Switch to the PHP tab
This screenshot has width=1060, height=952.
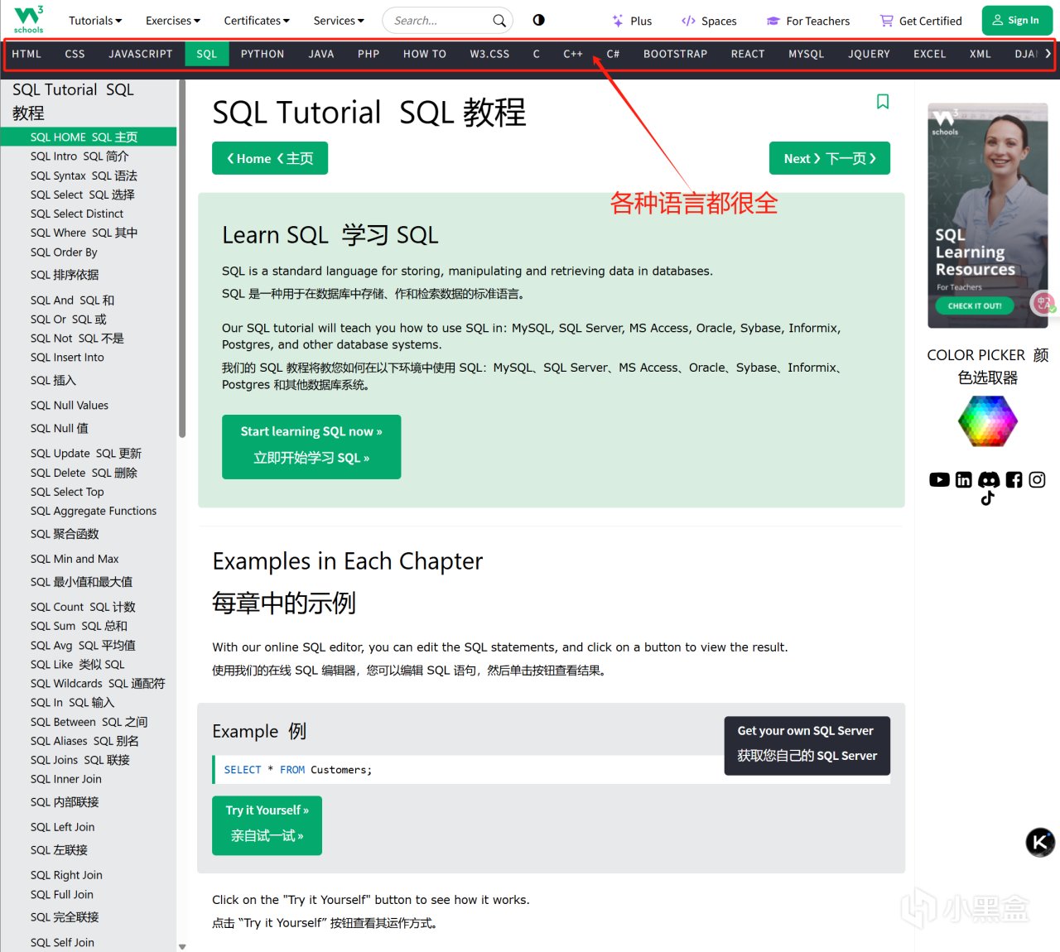369,54
